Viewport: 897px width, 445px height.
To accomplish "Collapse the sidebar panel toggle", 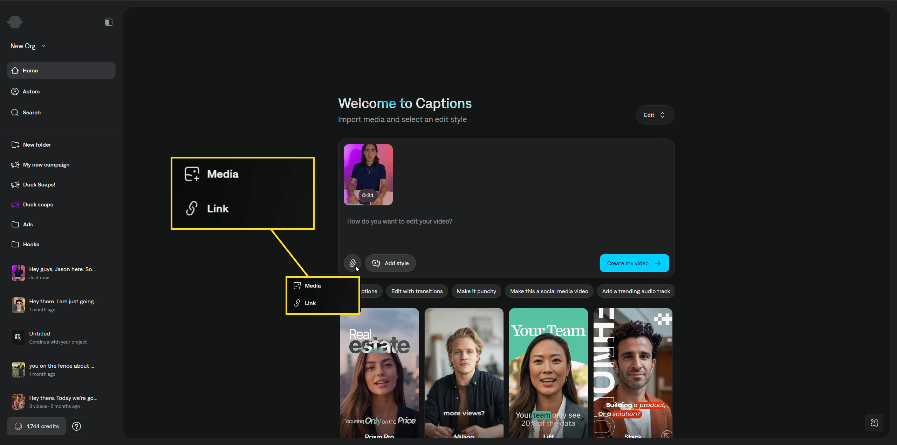I will 109,22.
